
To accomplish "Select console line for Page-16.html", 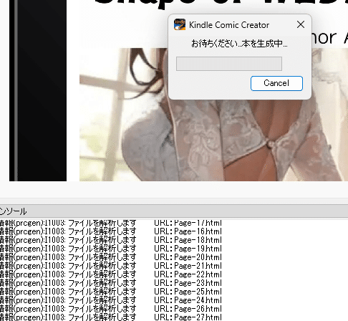I will click(x=111, y=231).
